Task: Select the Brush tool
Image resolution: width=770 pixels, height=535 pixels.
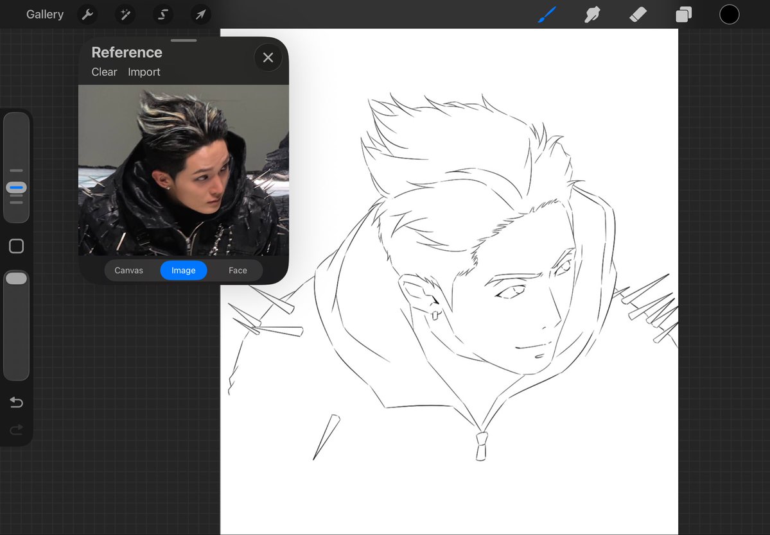Action: coord(547,14)
